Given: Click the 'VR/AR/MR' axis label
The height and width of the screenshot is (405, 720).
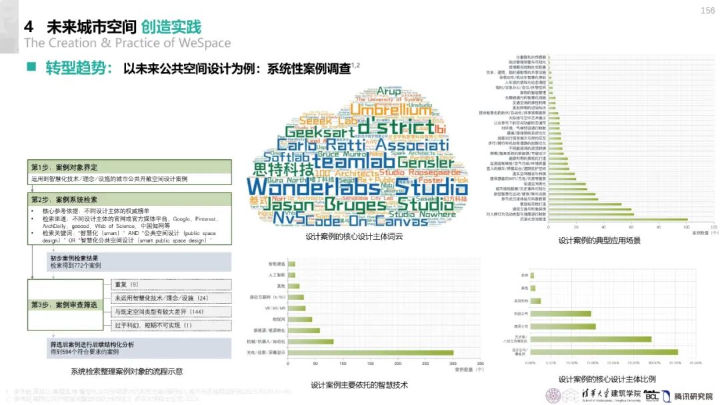Looking at the screenshot, I should 275,308.
